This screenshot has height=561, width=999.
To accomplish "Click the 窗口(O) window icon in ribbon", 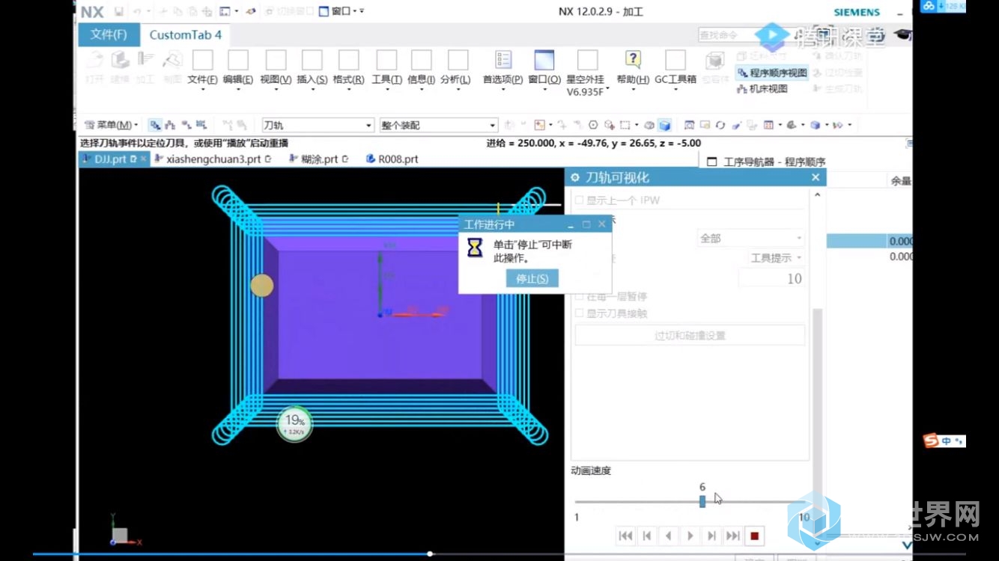I will coord(544,61).
